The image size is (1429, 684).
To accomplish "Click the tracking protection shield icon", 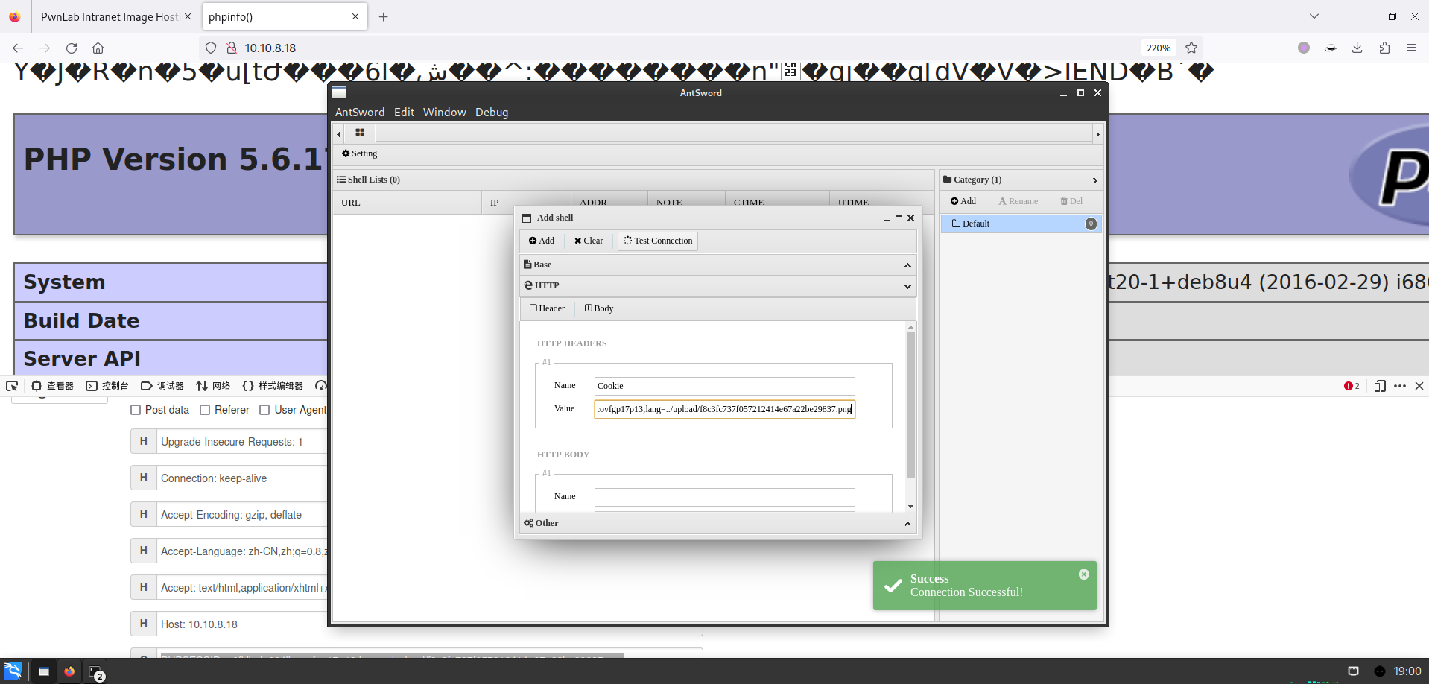I will tap(211, 48).
